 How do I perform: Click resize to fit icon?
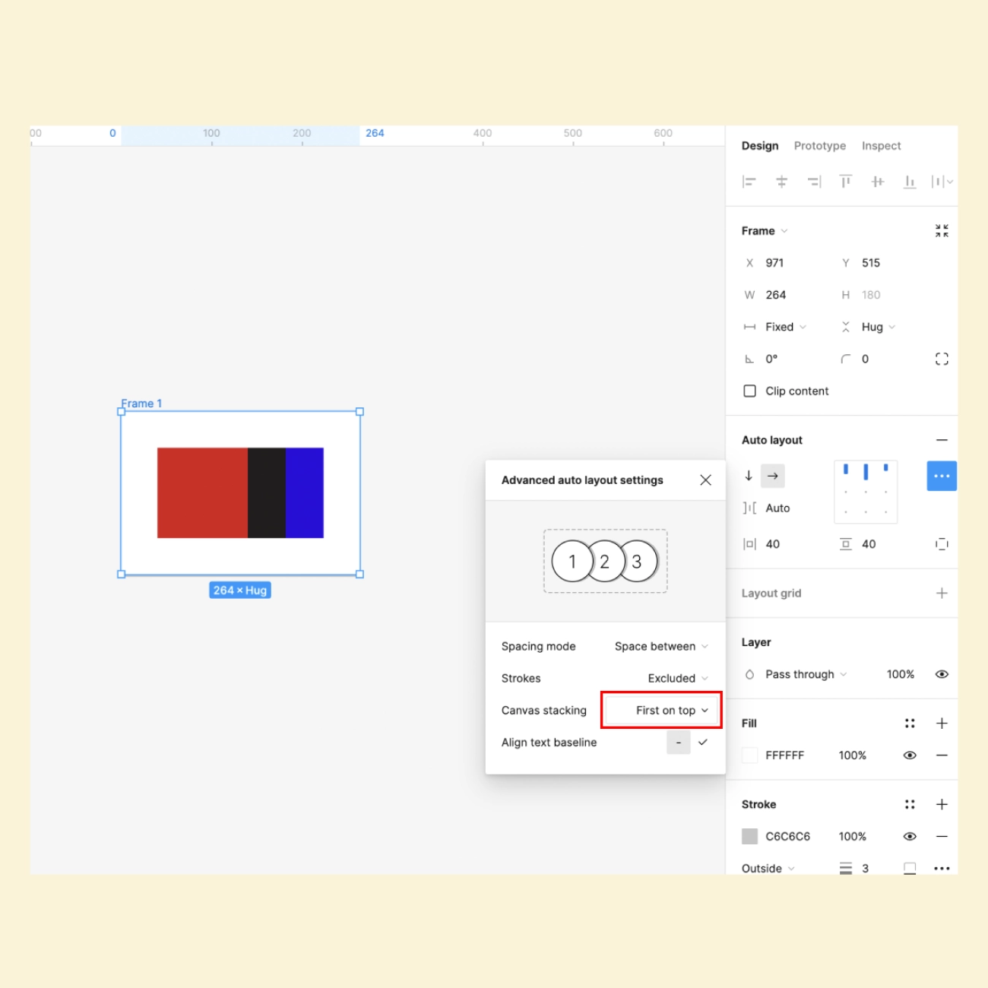[x=942, y=231]
